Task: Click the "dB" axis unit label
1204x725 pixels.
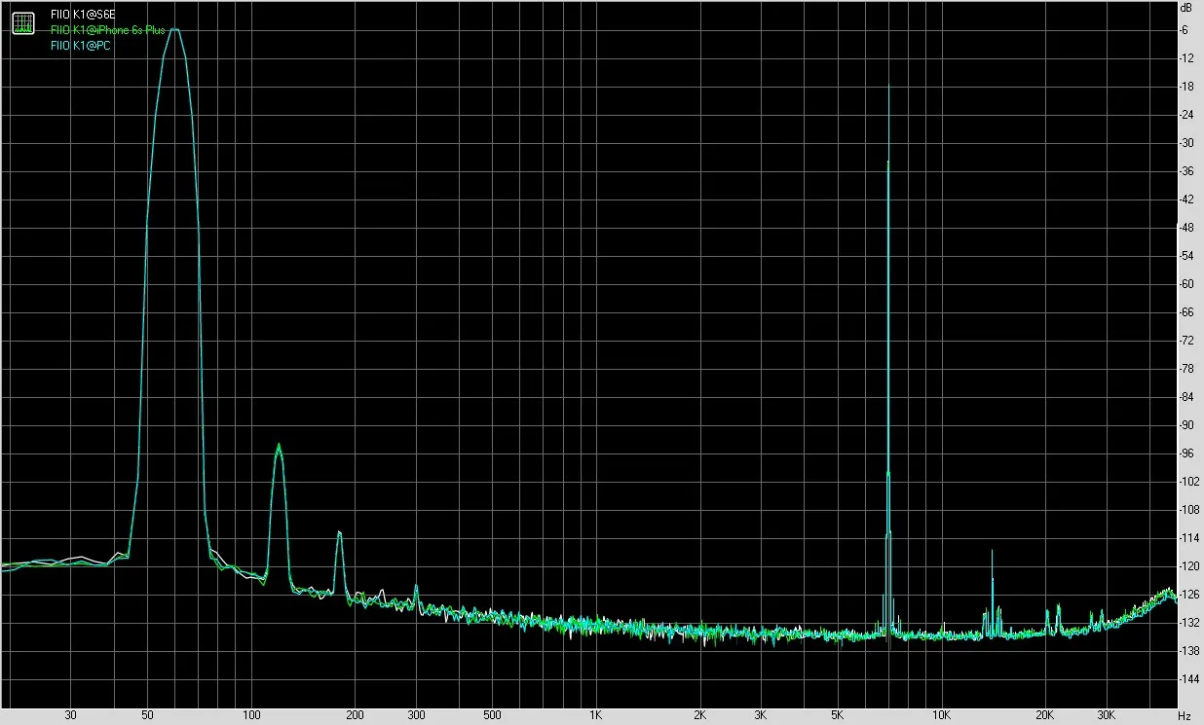Action: 1185,7
